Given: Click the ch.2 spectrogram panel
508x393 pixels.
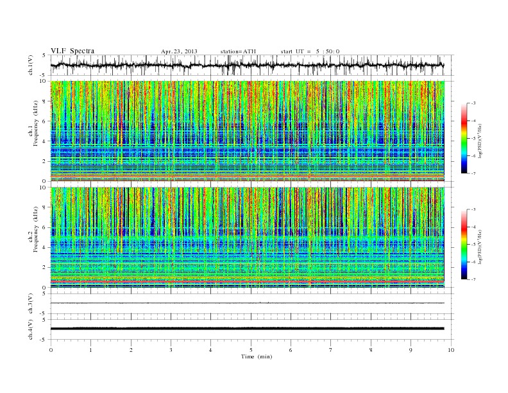Looking at the screenshot, I should [248, 238].
